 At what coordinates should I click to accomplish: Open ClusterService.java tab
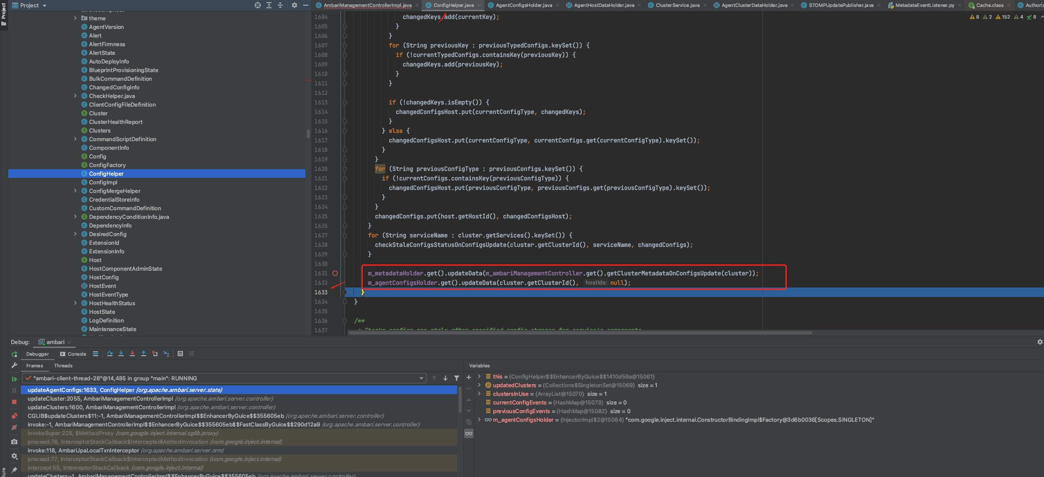[x=677, y=5]
